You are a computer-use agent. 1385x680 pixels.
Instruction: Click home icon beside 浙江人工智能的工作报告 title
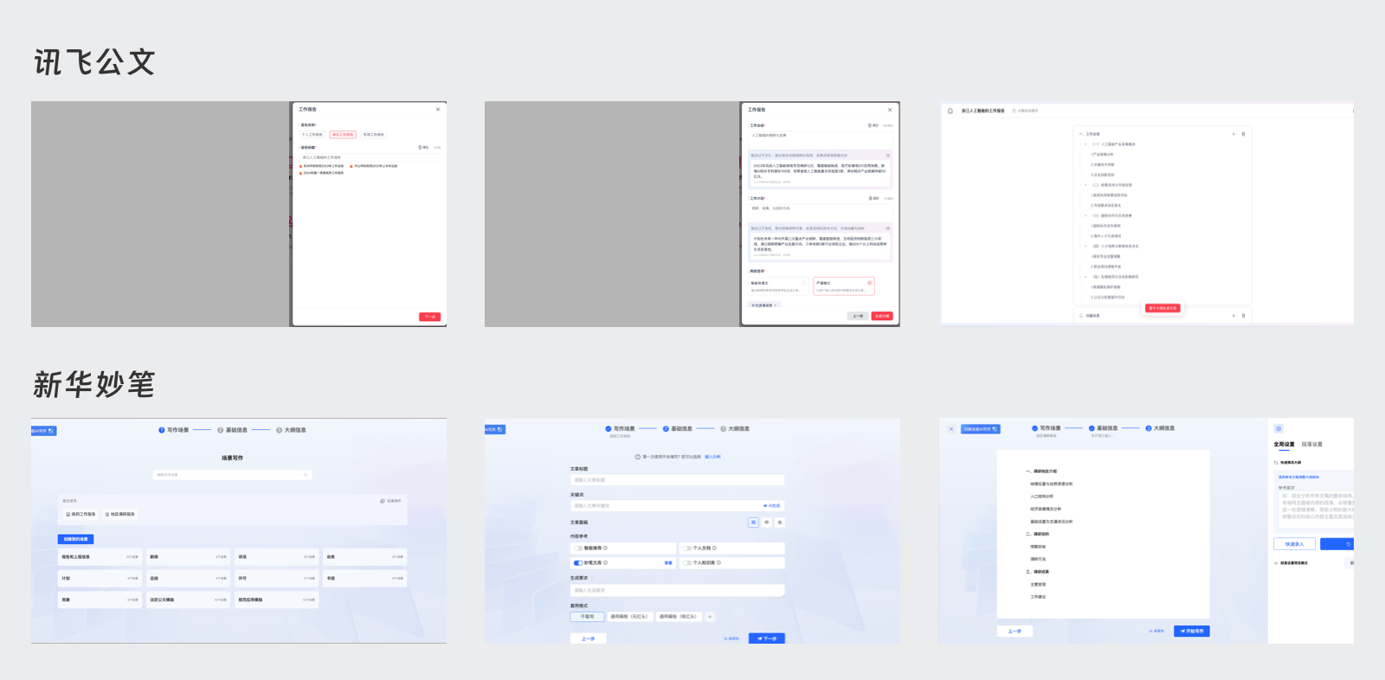tap(950, 111)
